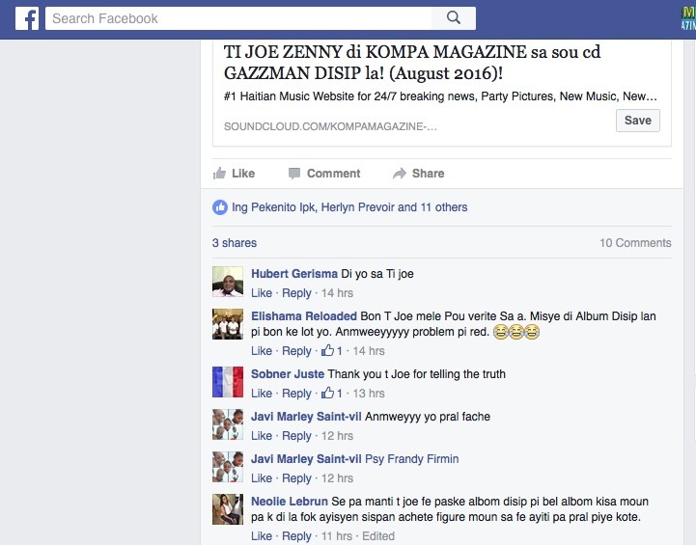The height and width of the screenshot is (545, 696).
Task: Reply to 'Psy Frandy Firmin' comment
Action: (296, 478)
